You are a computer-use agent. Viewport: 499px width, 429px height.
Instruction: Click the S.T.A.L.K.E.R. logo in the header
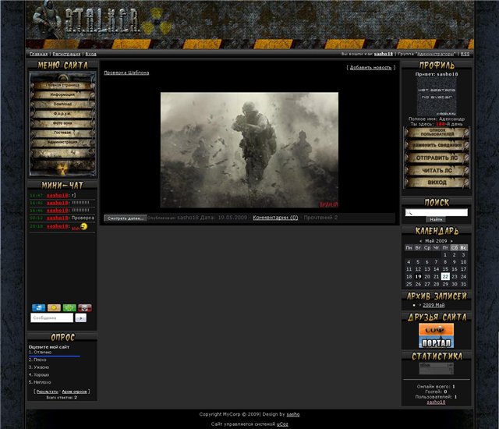tap(102, 21)
